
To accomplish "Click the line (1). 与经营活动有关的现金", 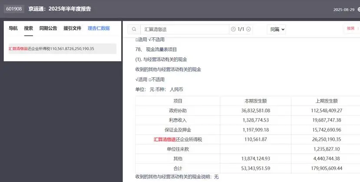I will click(161, 60).
